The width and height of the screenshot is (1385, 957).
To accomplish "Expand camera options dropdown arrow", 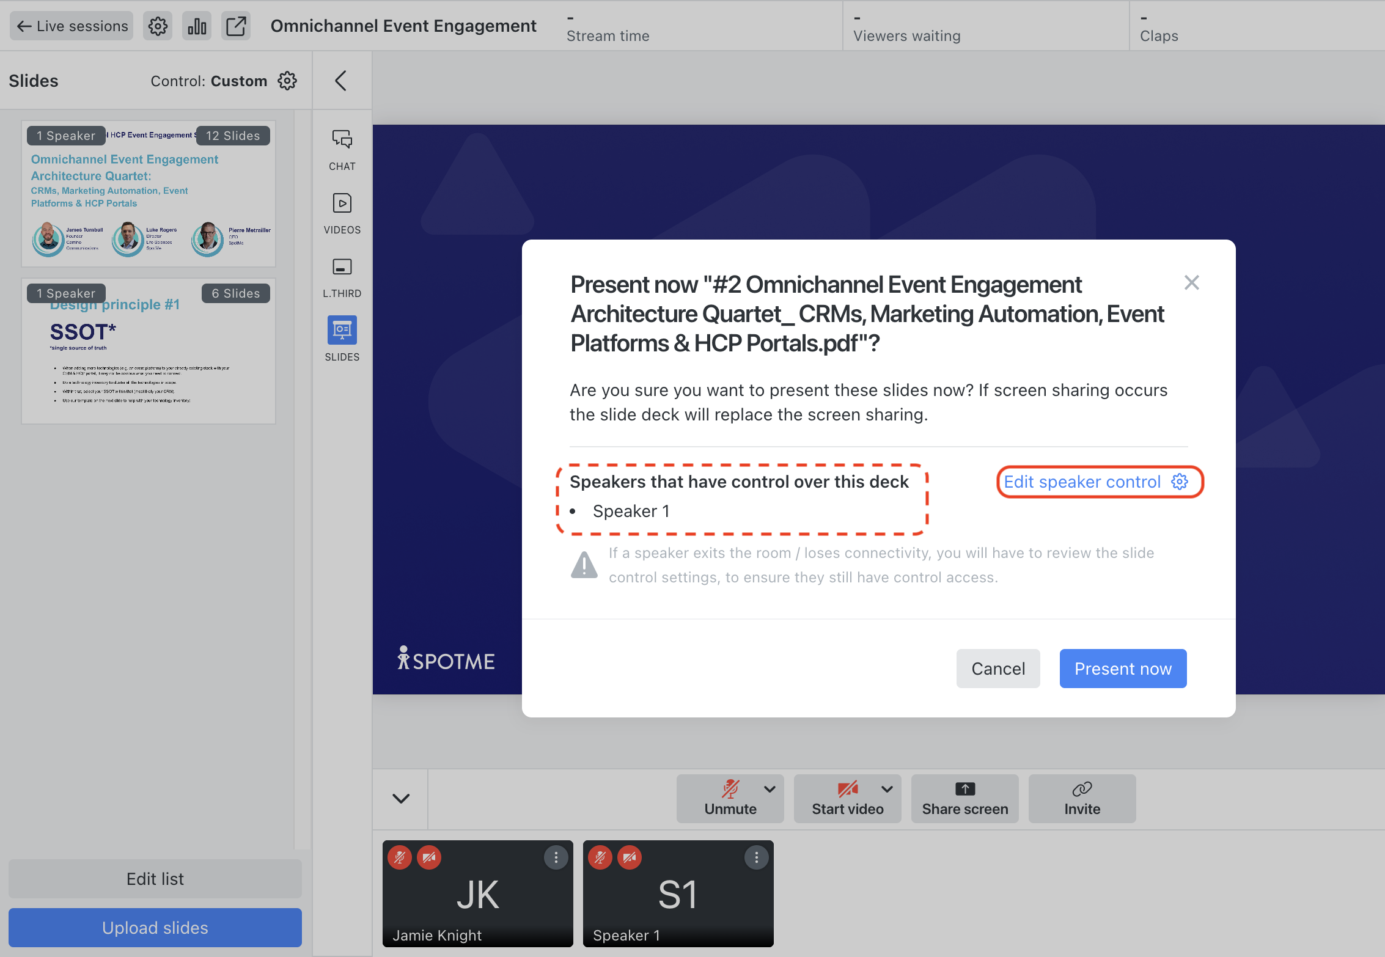I will tap(887, 789).
